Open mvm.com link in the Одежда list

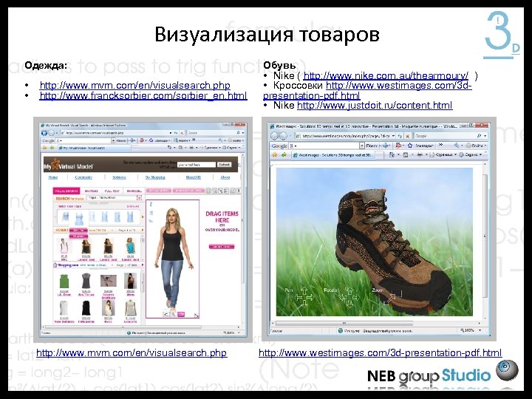tap(134, 85)
